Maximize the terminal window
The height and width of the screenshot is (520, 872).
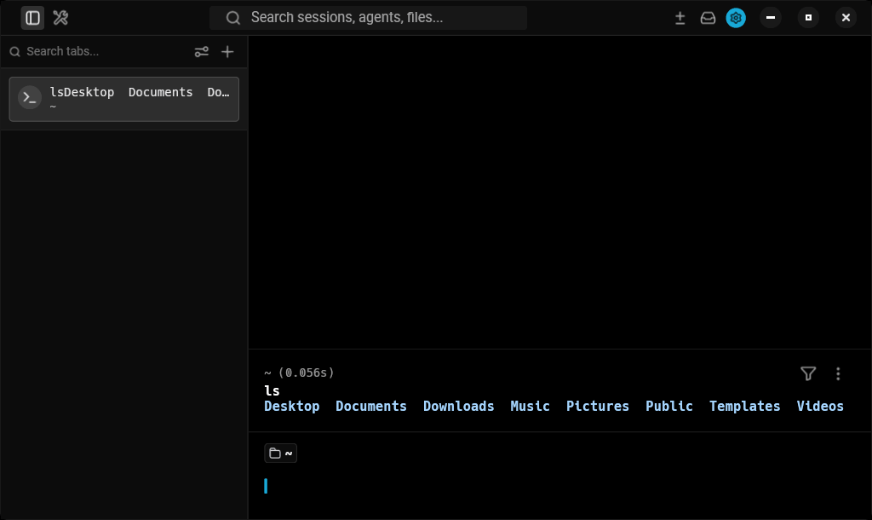(x=808, y=18)
